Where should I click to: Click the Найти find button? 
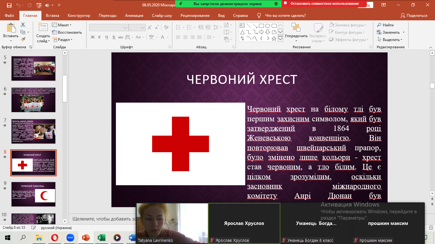[x=385, y=25]
